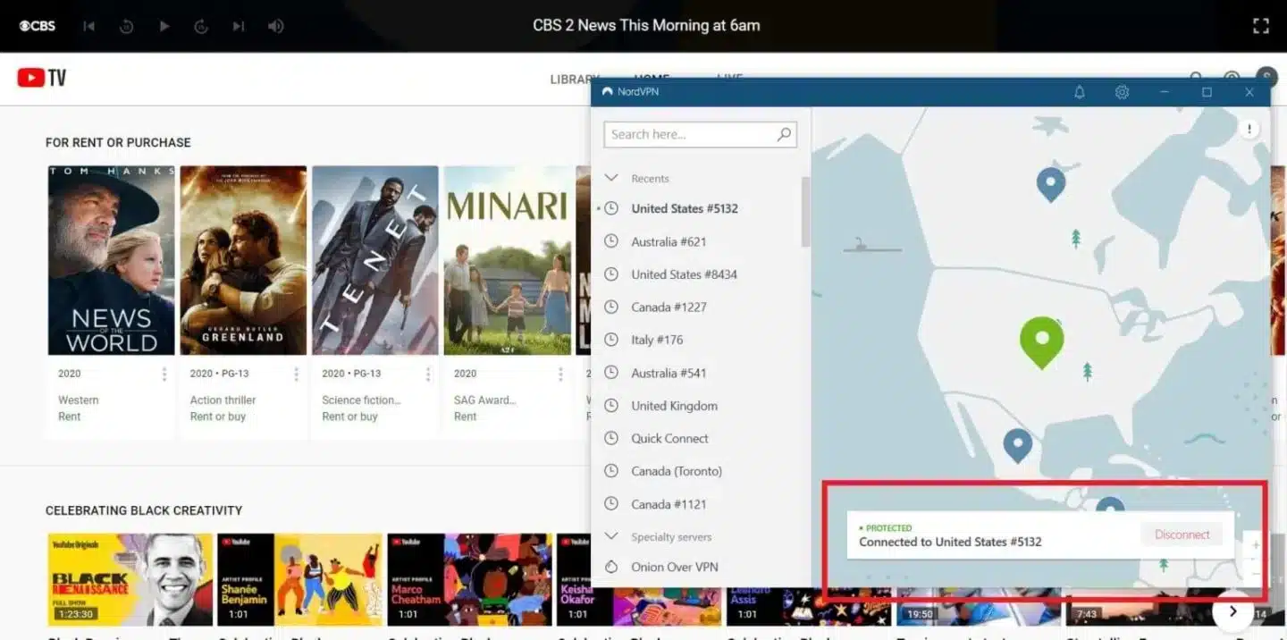Rewind using the replay icon
Image resolution: width=1287 pixels, height=640 pixels.
tap(126, 26)
